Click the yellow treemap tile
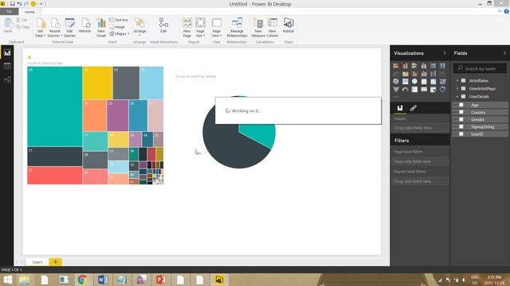 tap(97, 83)
